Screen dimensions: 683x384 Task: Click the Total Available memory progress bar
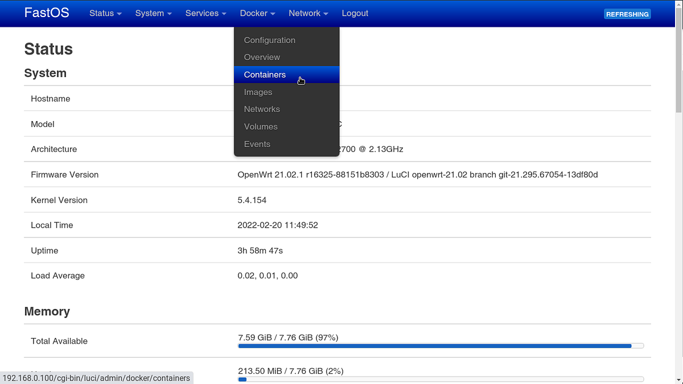pyautogui.click(x=441, y=345)
